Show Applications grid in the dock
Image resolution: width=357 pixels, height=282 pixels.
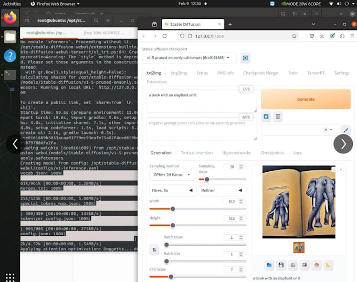coord(10,277)
